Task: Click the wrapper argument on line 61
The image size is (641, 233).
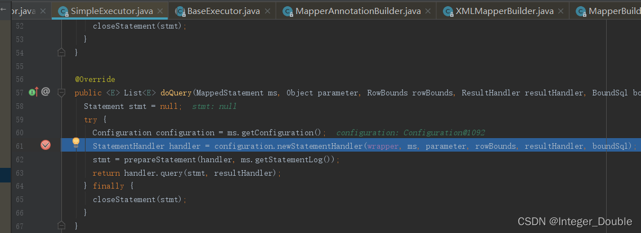Action: point(383,145)
